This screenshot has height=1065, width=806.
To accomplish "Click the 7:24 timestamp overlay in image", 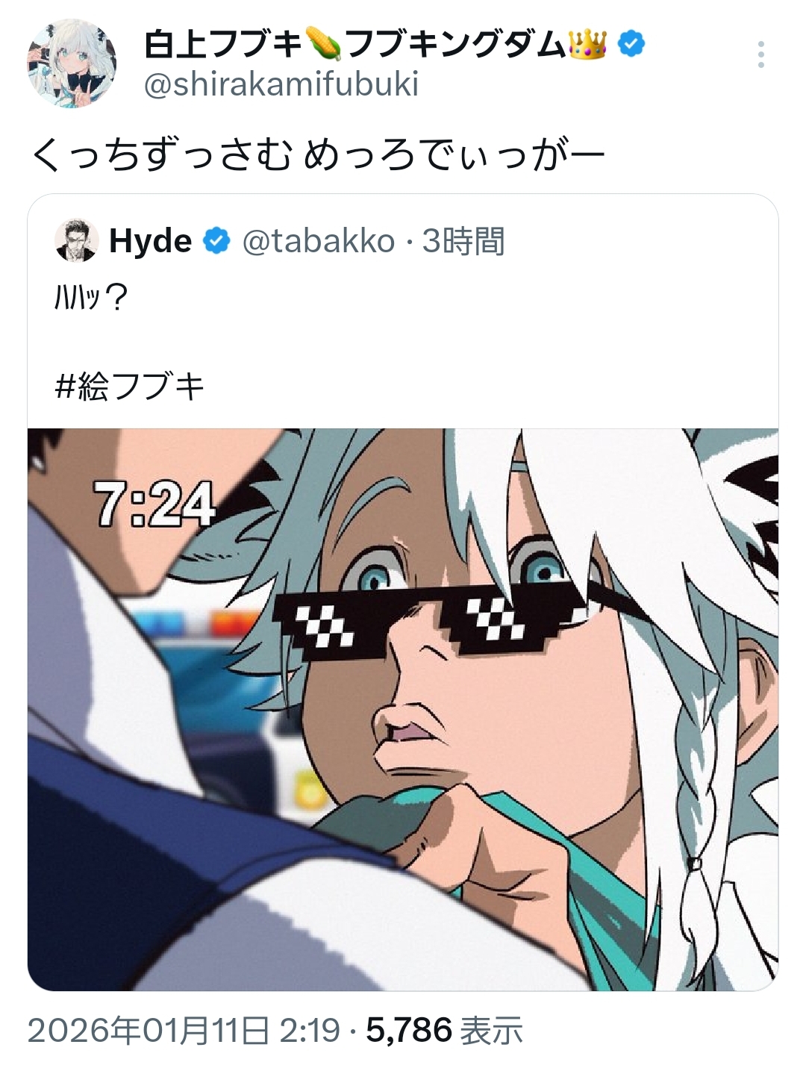I will point(154,503).
